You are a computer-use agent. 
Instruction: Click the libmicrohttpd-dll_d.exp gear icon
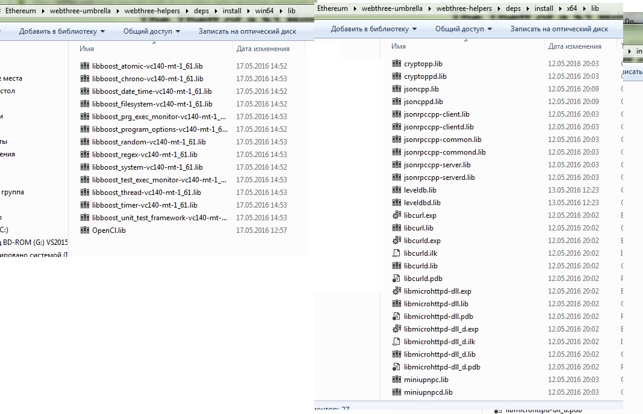397,329
